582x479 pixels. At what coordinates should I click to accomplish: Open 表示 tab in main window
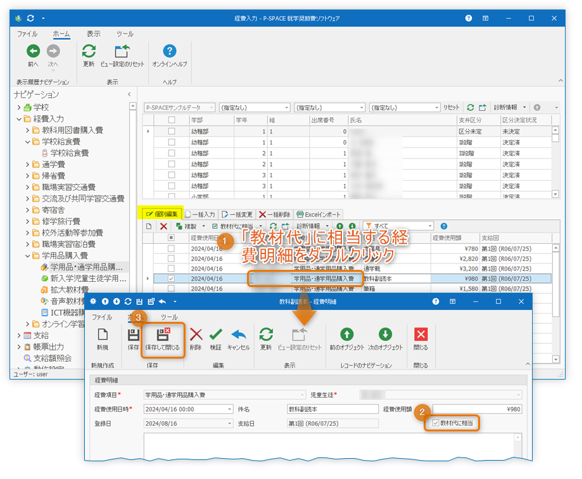pos(94,34)
